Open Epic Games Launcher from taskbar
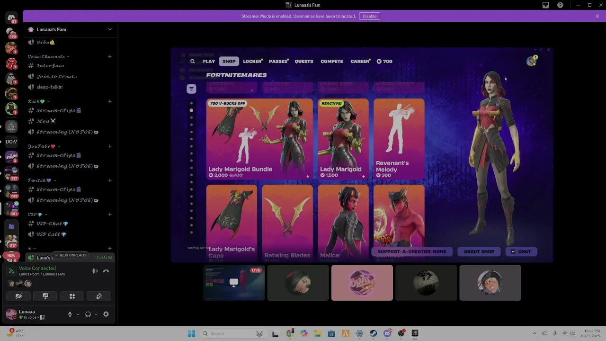The image size is (606, 341). (415, 333)
